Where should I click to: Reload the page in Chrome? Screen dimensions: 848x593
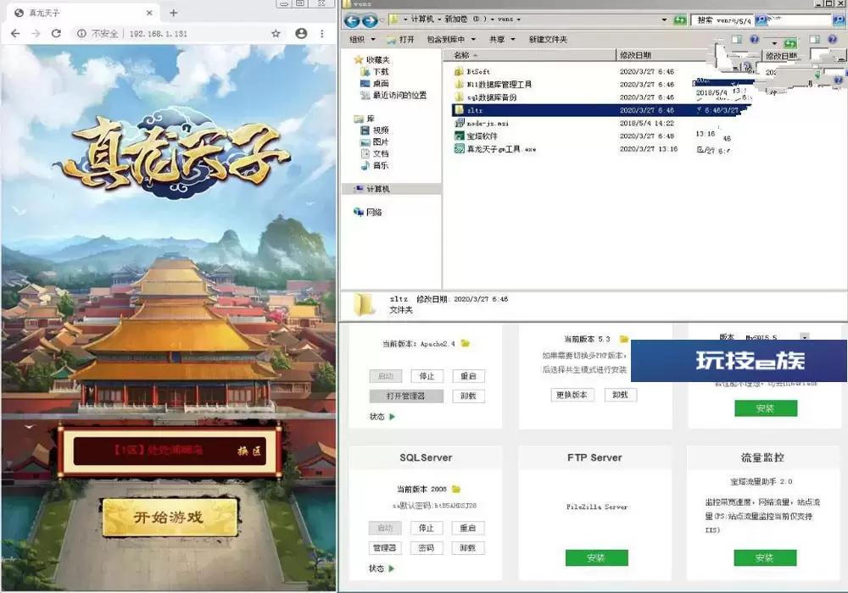click(x=56, y=34)
